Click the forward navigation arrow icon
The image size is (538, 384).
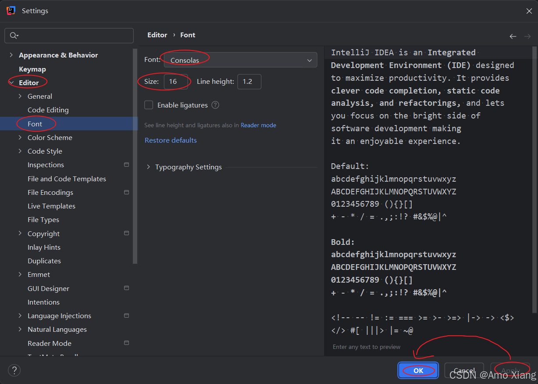click(527, 36)
